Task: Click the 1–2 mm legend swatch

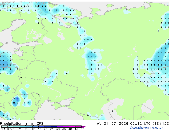Action: [17, 127]
